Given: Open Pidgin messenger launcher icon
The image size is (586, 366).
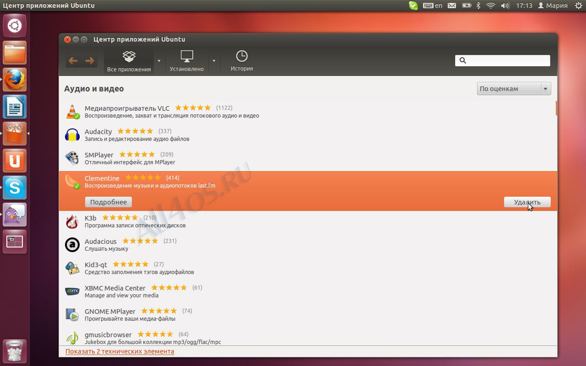Looking at the screenshot, I should [15, 215].
